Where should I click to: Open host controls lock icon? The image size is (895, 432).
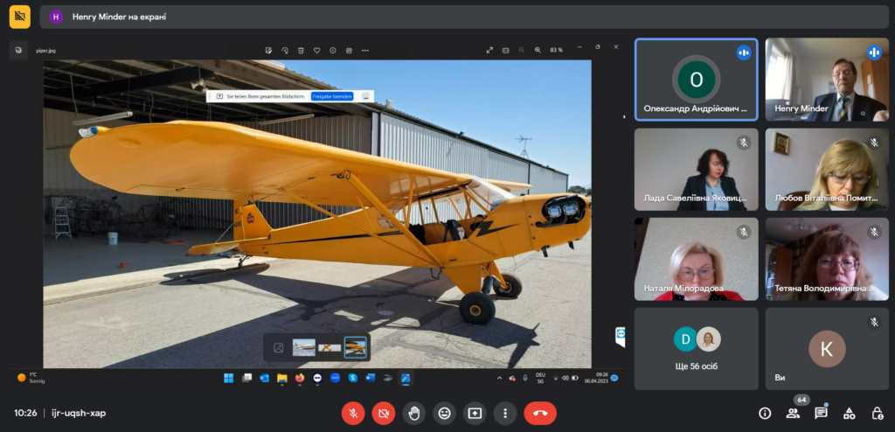[x=877, y=413]
